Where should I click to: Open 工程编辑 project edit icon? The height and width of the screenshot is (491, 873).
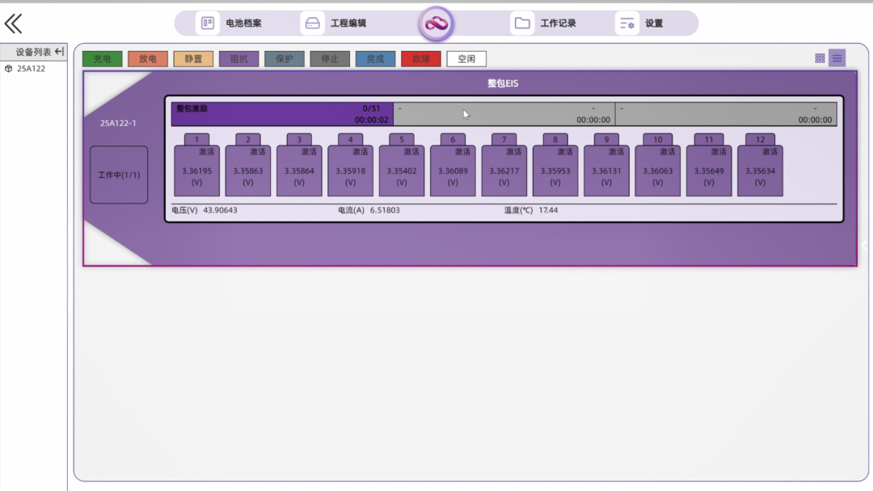click(312, 23)
